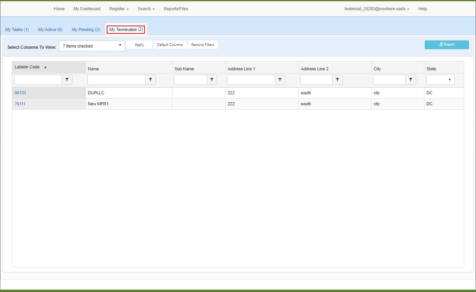Click the Name filter text field
The height and width of the screenshot is (292, 476).
[x=117, y=80]
